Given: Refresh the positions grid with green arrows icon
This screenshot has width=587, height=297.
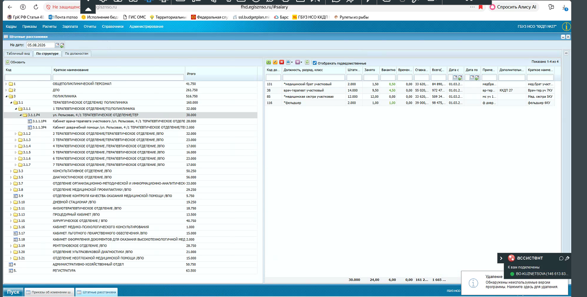Looking at the screenshot, I should tap(307, 62).
